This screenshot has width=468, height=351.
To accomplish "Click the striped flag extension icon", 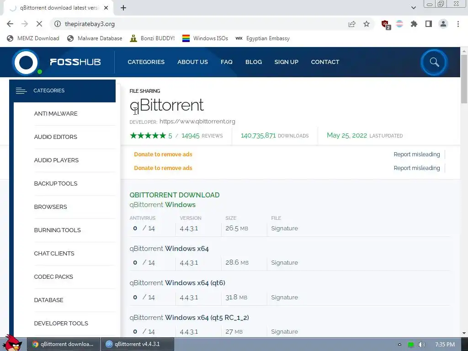I will [399, 24].
